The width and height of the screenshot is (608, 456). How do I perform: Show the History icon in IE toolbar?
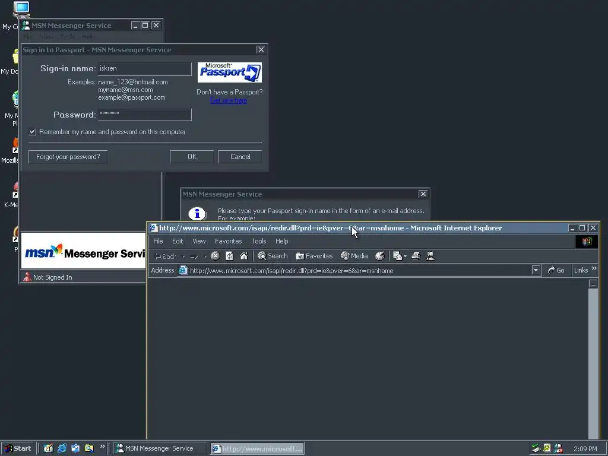[379, 256]
